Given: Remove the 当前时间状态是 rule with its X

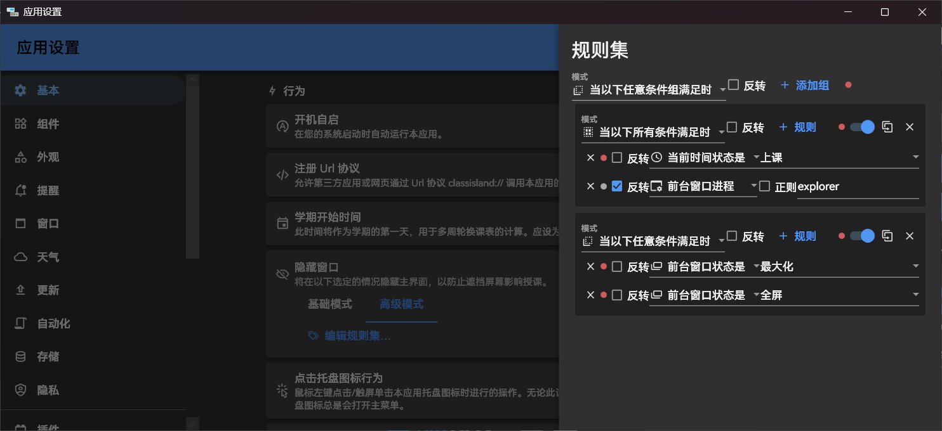Looking at the screenshot, I should tap(590, 158).
